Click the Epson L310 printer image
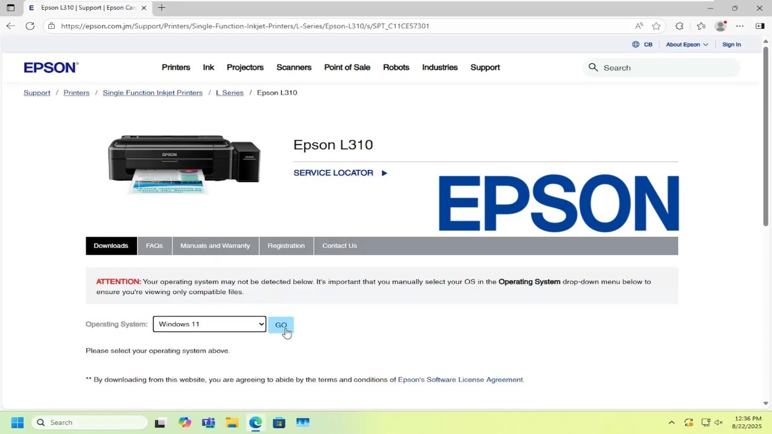This screenshot has width=772, height=434. 185,164
